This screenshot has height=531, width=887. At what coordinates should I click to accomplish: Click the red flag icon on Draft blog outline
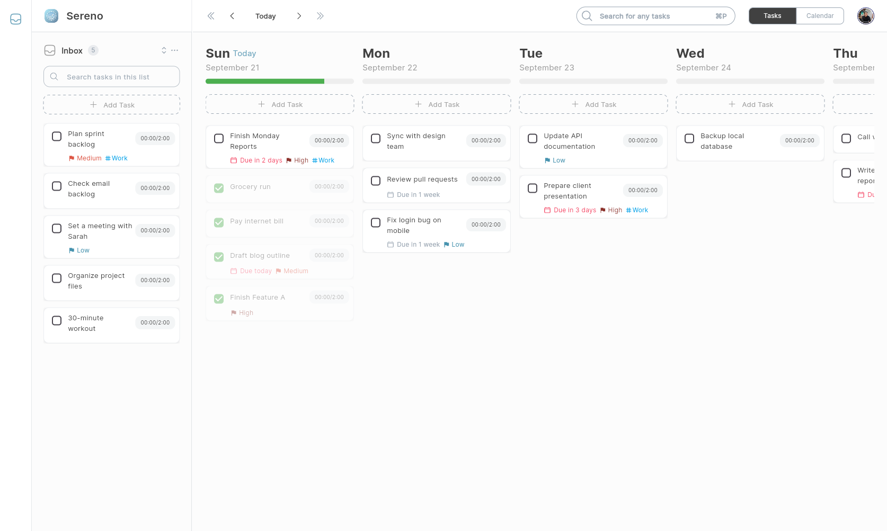pyautogui.click(x=278, y=271)
